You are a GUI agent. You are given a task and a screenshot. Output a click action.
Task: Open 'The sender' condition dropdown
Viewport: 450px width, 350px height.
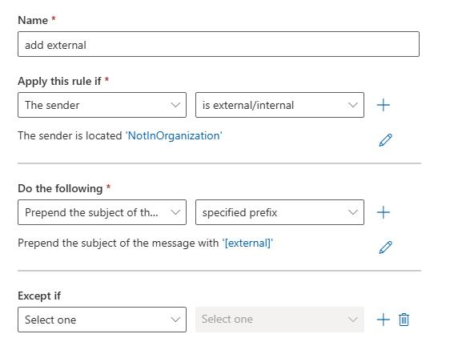(102, 105)
